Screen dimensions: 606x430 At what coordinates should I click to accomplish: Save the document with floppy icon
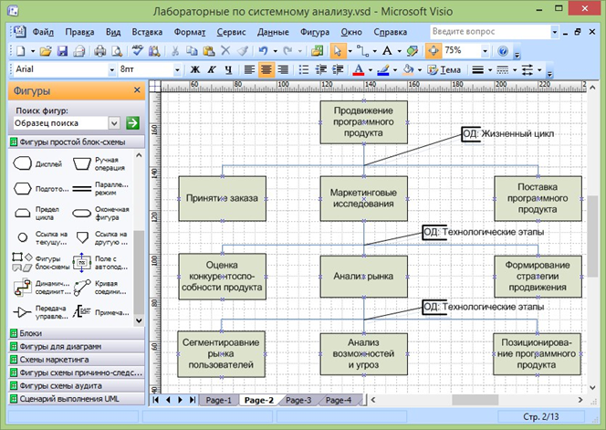pyautogui.click(x=63, y=50)
